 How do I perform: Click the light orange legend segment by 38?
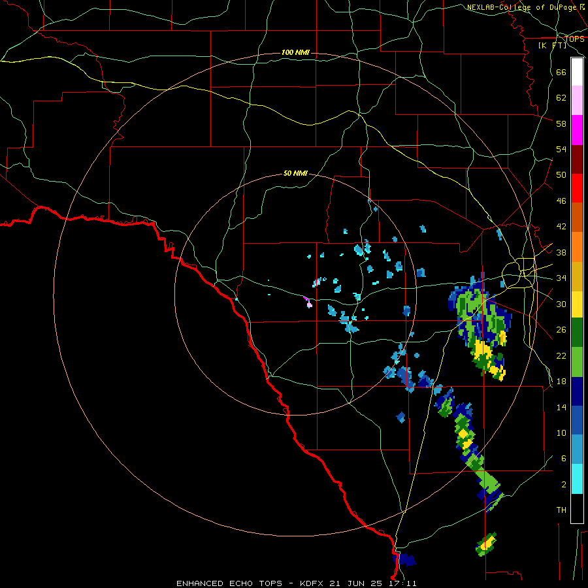pyautogui.click(x=577, y=246)
